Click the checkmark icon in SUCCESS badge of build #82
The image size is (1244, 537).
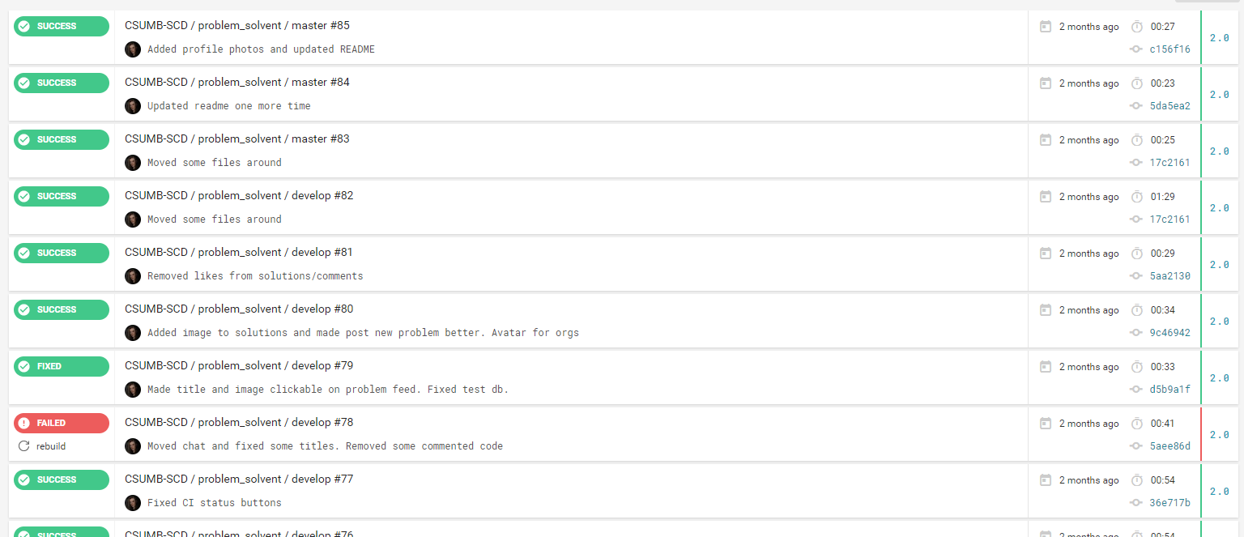(x=25, y=196)
